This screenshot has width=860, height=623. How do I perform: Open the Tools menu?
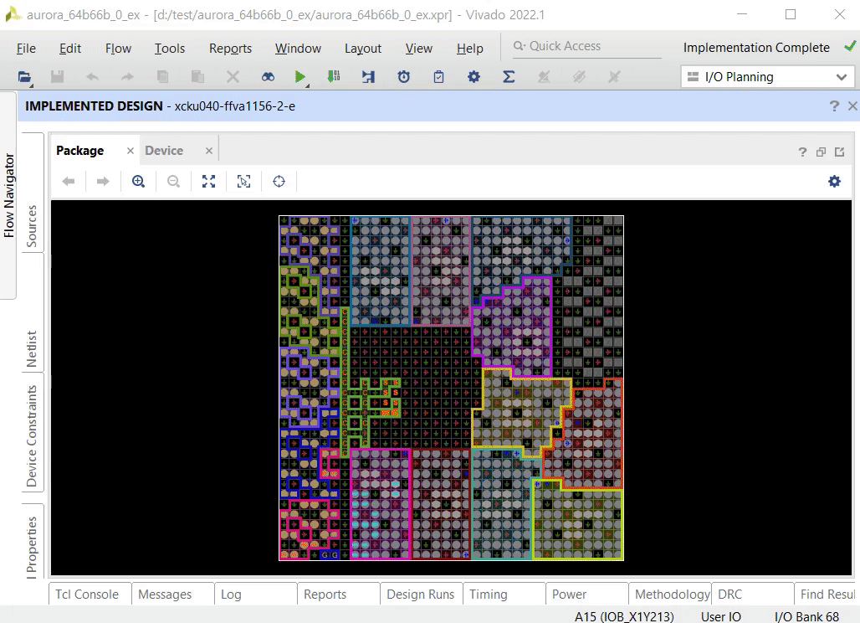point(170,49)
